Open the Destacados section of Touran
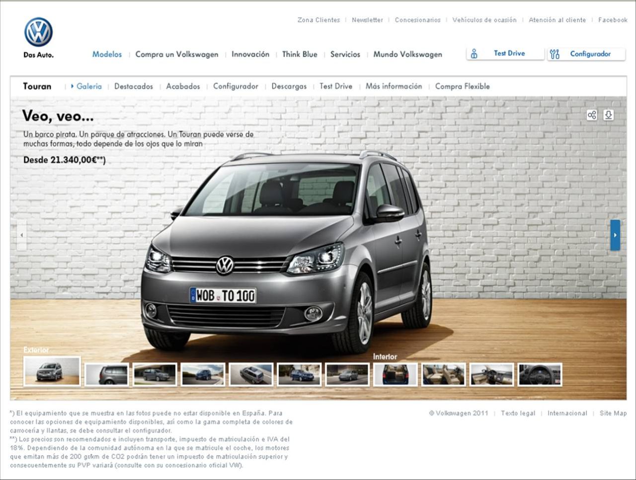The width and height of the screenshot is (636, 480). point(133,86)
